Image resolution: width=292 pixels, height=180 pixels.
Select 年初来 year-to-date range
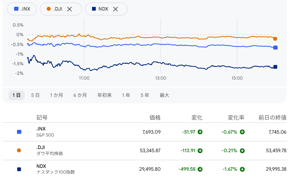105,95
